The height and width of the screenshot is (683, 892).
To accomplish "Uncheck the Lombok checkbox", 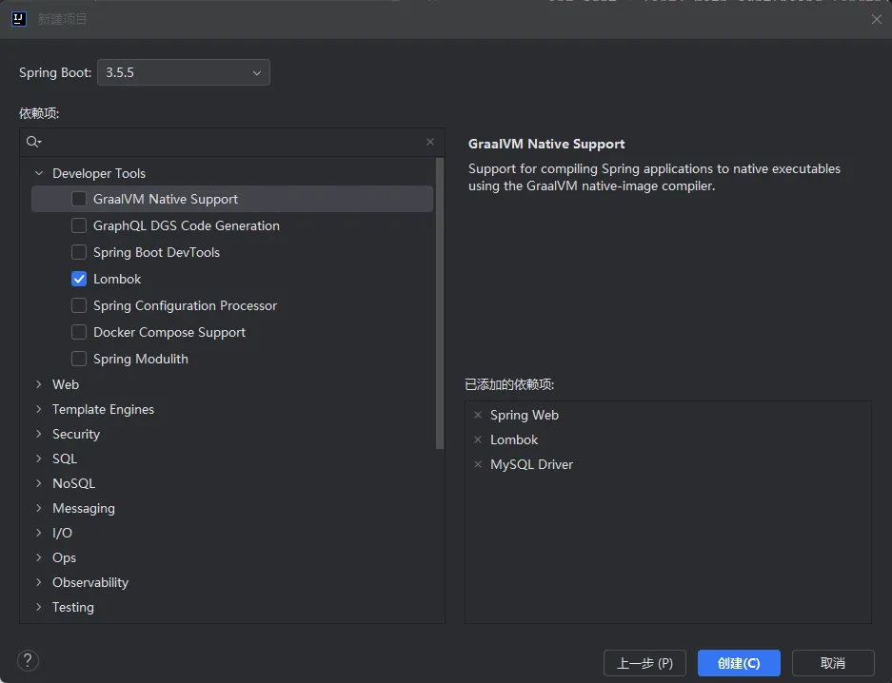I will 79,279.
